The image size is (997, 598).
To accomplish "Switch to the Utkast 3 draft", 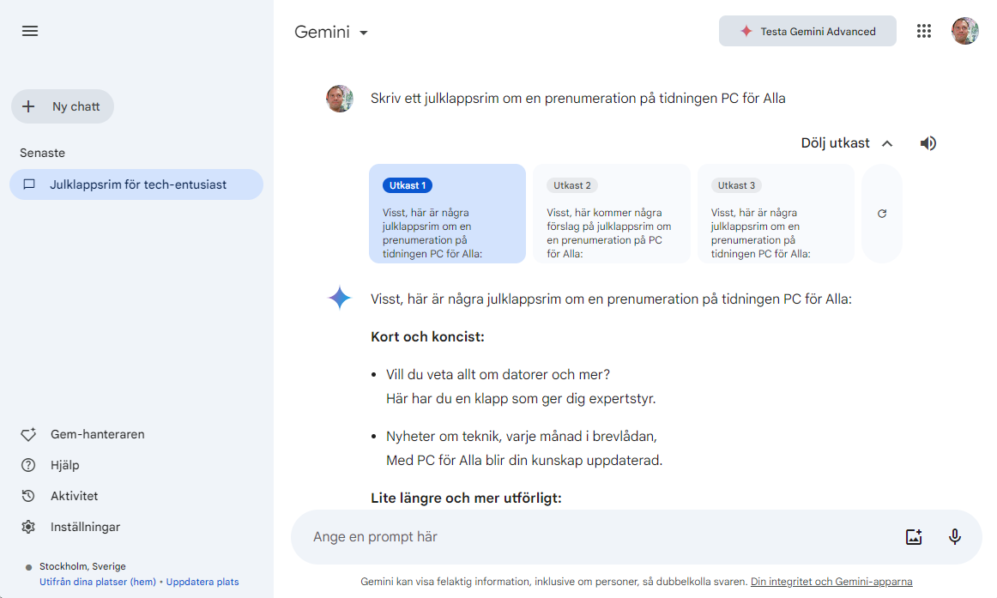I will pos(776,214).
